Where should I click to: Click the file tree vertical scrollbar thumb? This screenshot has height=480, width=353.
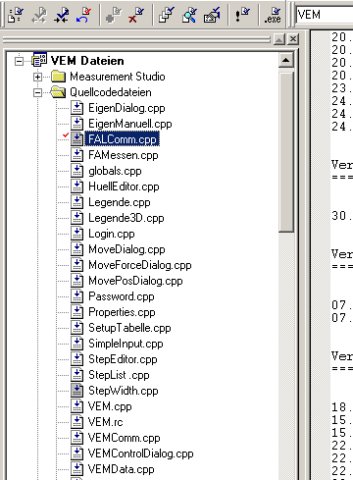pyautogui.click(x=286, y=152)
